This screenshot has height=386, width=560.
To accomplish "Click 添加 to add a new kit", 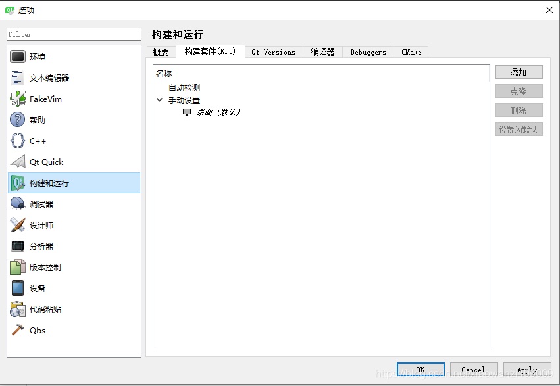I will (519, 72).
